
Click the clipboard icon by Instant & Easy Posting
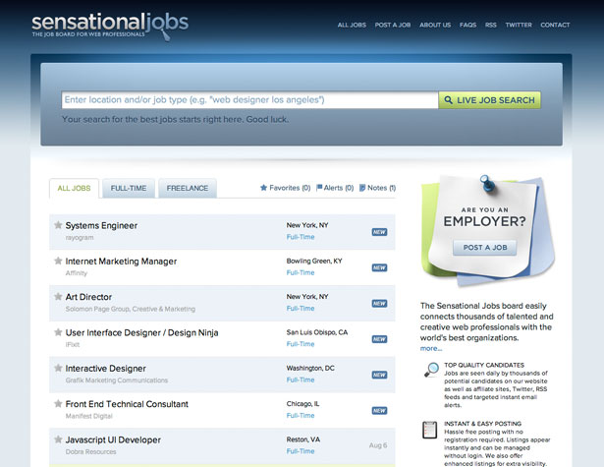429,430
